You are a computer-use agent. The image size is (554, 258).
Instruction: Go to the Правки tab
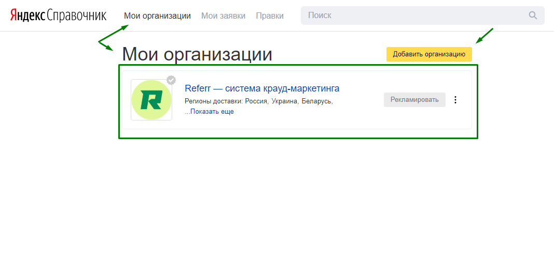(x=270, y=16)
